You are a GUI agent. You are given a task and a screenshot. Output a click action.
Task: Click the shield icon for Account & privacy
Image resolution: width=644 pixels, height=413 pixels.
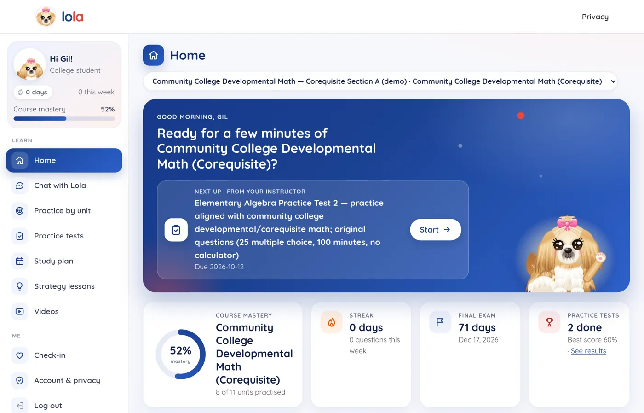[20, 381]
